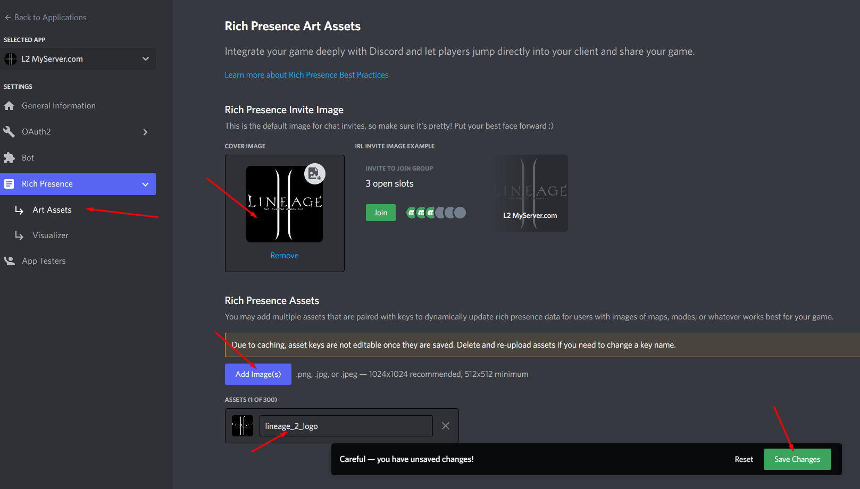Click the first Discord avatar in invite slots

(x=412, y=213)
